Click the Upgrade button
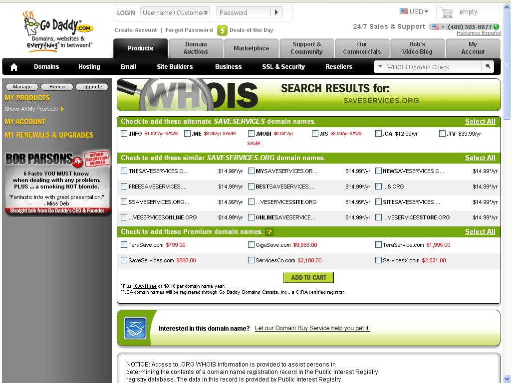The width and height of the screenshot is (511, 383). pyautogui.click(x=92, y=87)
